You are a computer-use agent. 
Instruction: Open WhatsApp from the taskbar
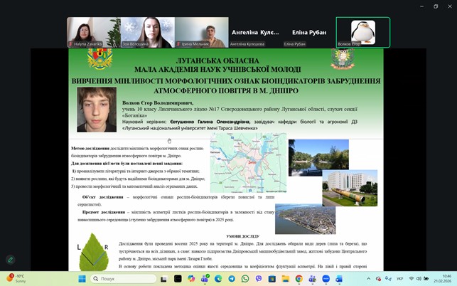coord(245,279)
